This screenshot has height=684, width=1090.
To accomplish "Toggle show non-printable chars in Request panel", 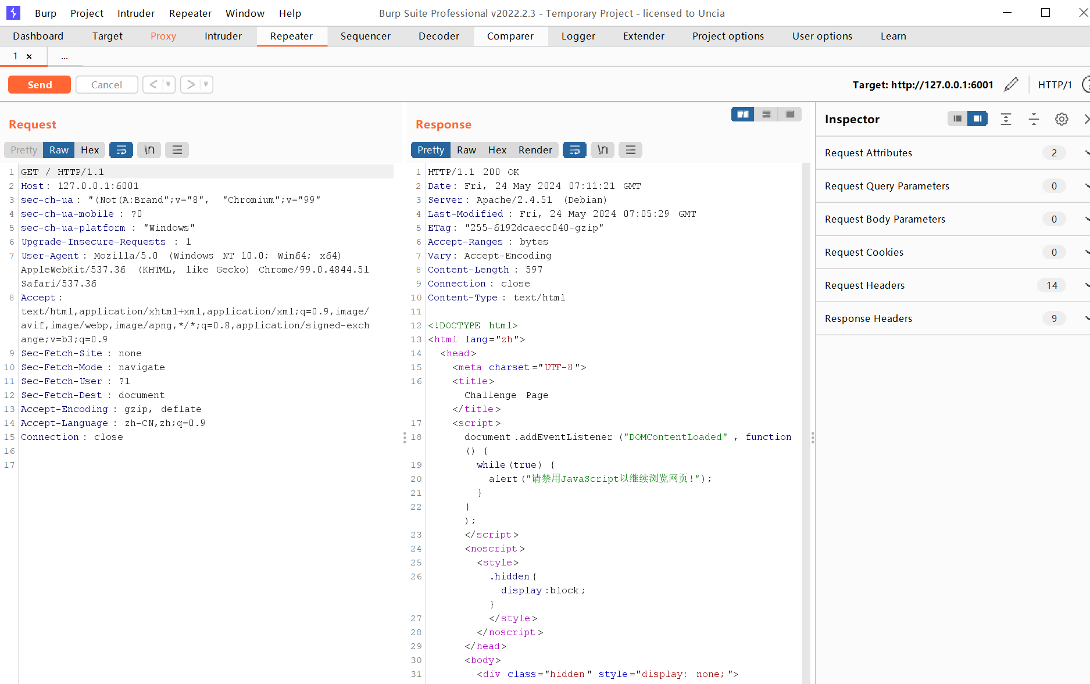I will 149,150.
